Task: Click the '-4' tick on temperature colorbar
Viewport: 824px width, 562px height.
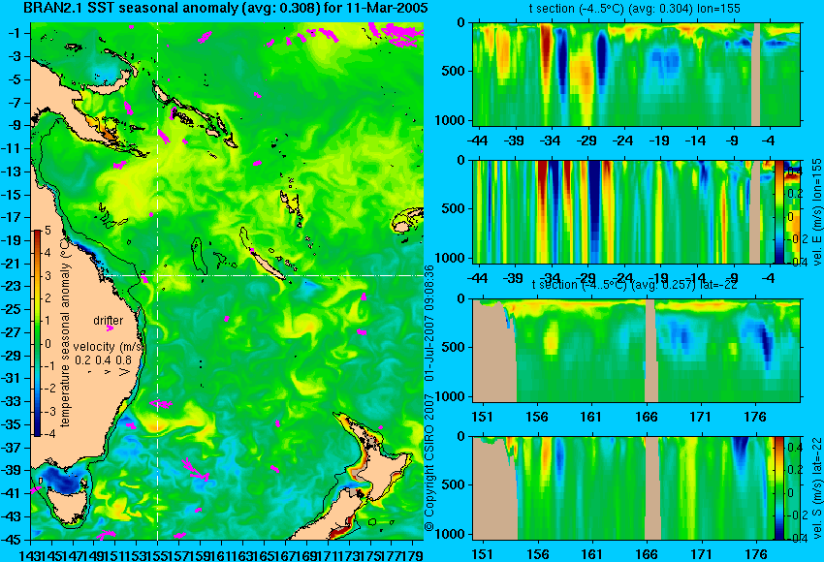Action: pyautogui.click(x=47, y=434)
